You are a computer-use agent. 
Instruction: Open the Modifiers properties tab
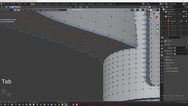(162, 66)
